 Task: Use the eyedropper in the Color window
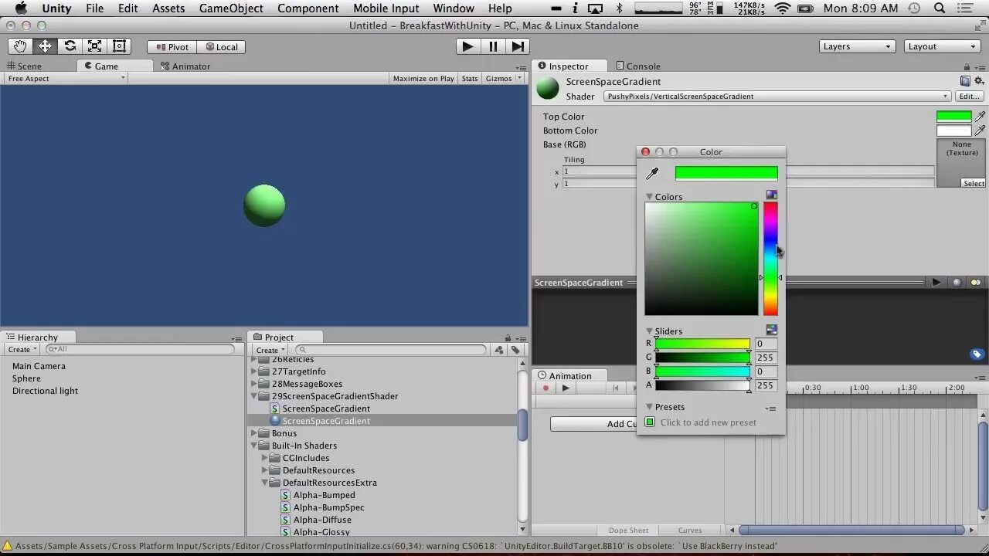pyautogui.click(x=652, y=174)
